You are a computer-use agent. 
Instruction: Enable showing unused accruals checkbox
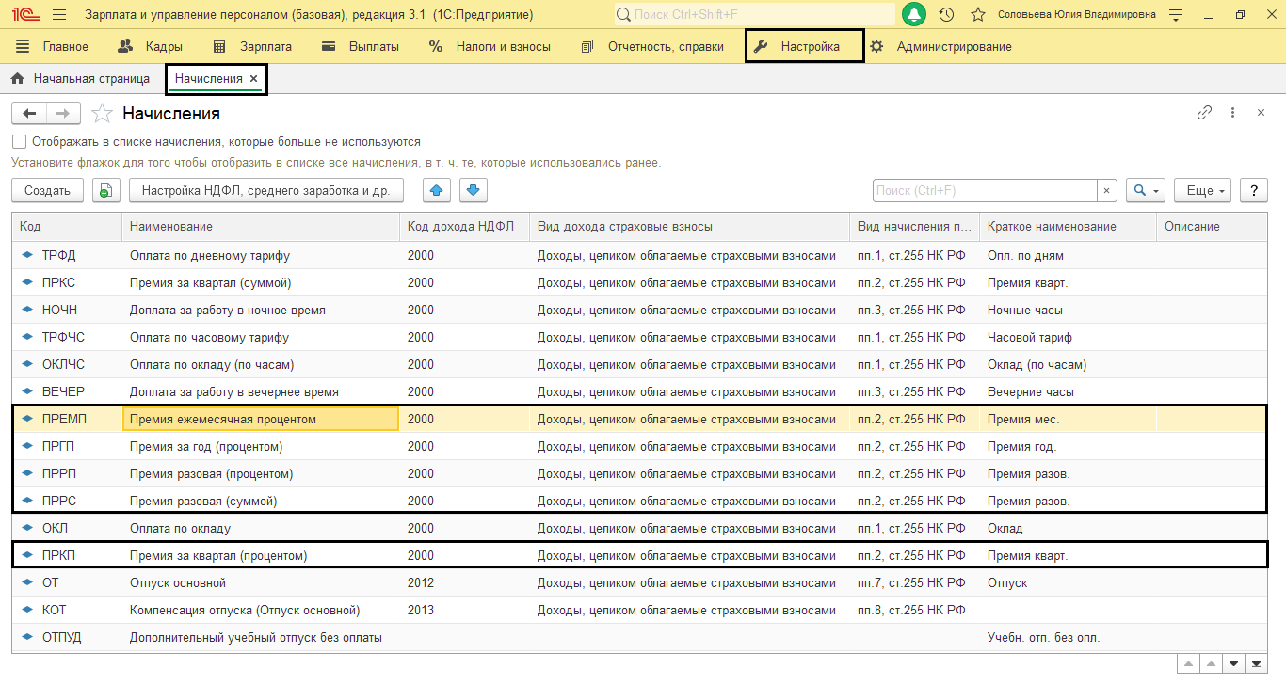coord(19,142)
